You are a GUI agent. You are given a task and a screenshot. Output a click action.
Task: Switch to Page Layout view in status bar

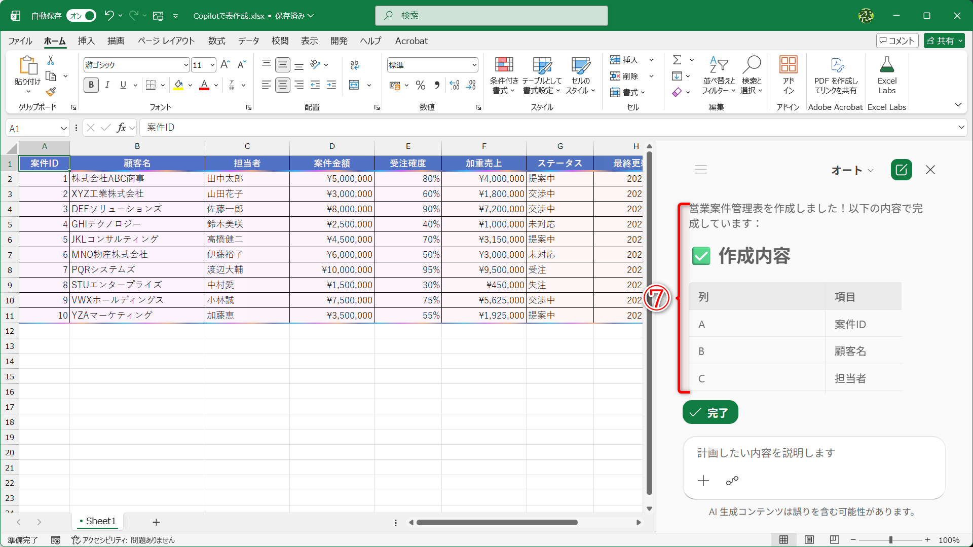(x=809, y=540)
